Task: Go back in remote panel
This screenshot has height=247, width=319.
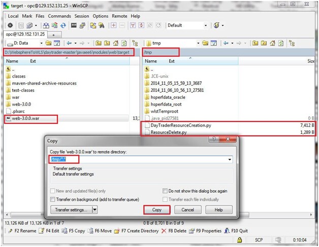Action: (x=226, y=43)
